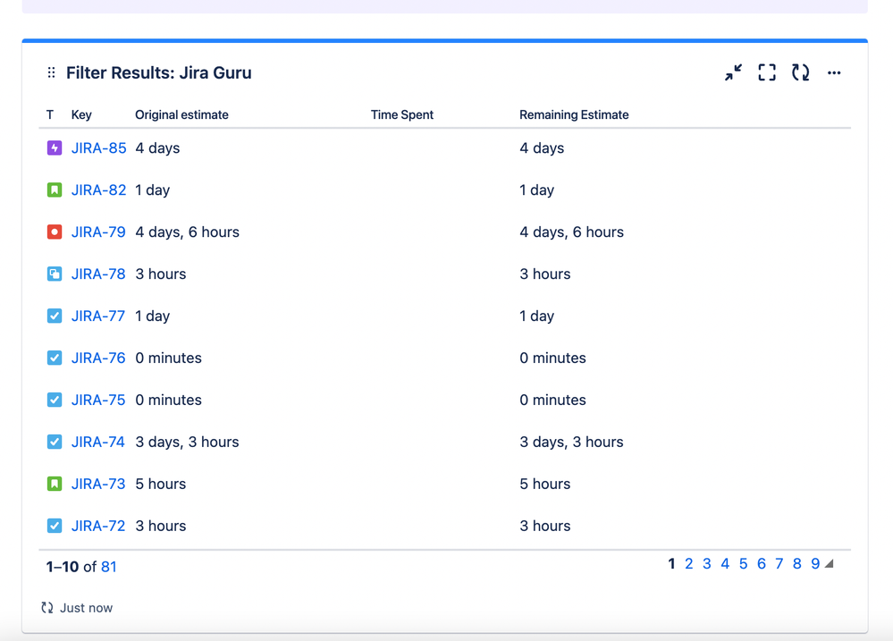
Task: Select JIRA-74 original estimate 3 days, 3 hours
Action: click(187, 442)
